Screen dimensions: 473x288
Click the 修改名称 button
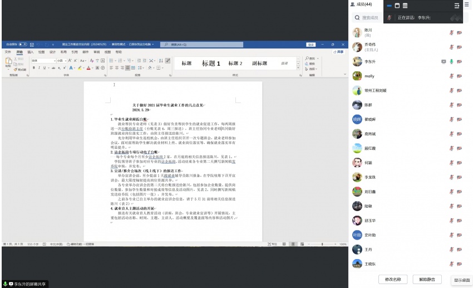393,279
